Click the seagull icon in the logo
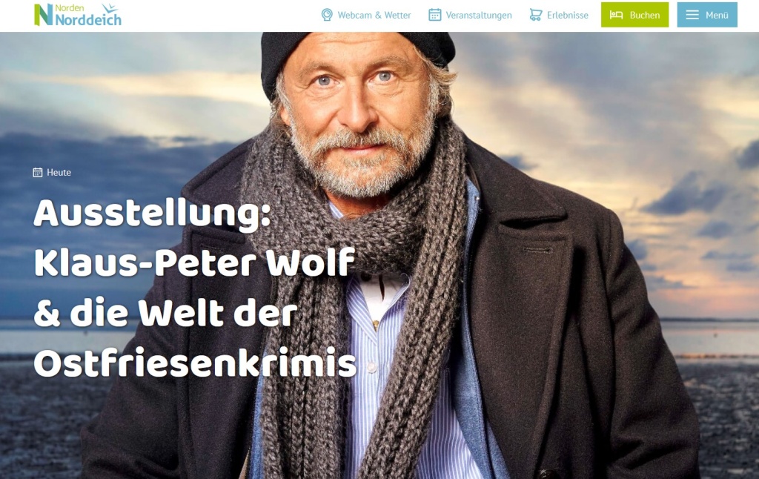 point(110,7)
